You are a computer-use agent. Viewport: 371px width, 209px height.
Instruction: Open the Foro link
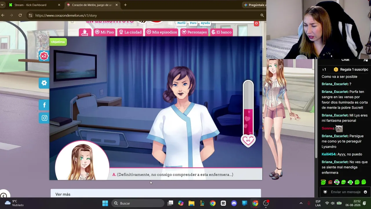click(193, 23)
